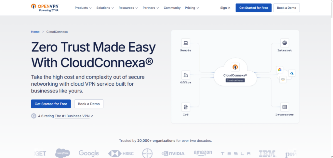Click hero Book a Demo button
This screenshot has height=158, width=333.
pos(88,104)
